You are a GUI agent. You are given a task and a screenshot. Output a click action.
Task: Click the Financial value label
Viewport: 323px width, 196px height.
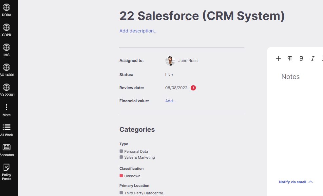pos(134,101)
